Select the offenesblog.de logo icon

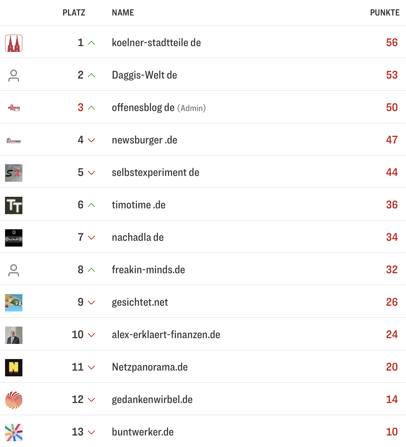[x=13, y=107]
